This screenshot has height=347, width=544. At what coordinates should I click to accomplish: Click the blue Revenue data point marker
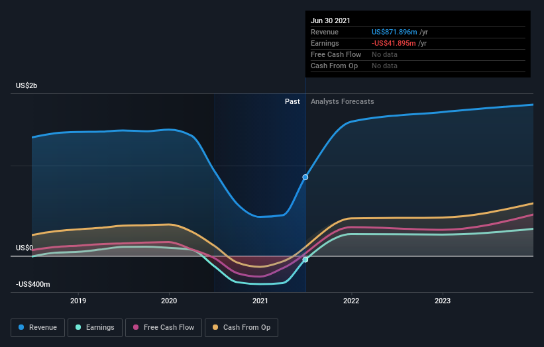305,177
